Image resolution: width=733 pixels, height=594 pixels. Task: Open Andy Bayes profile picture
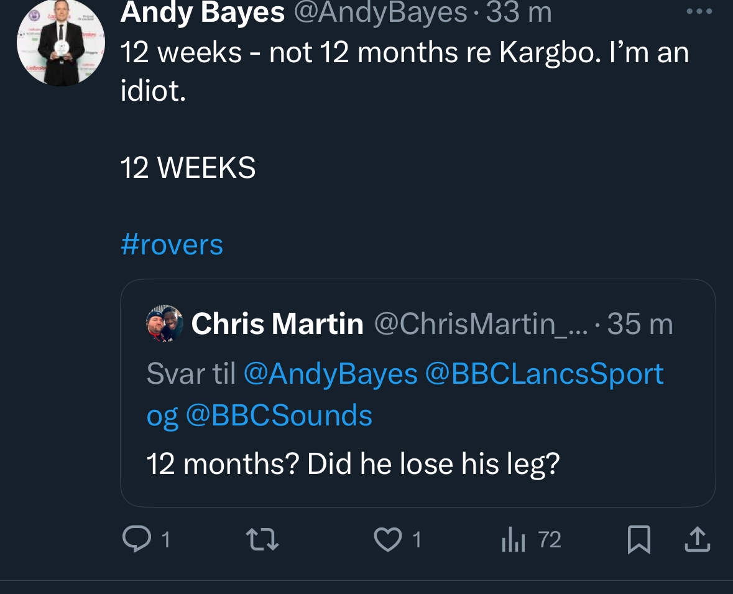coord(60,44)
